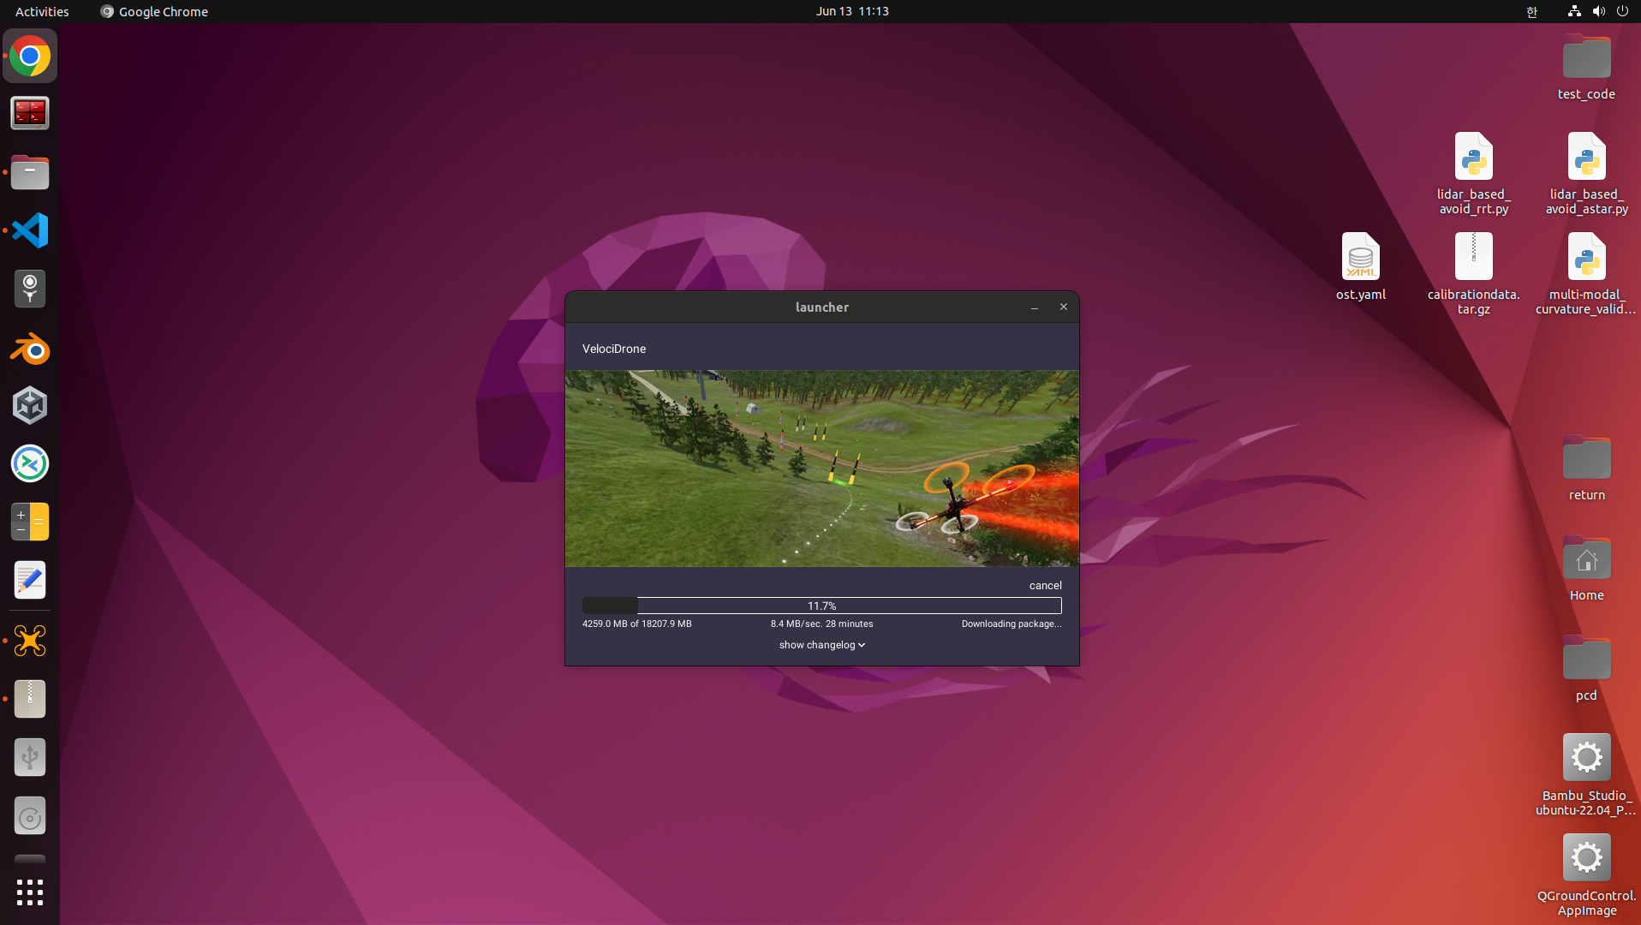Select calibrationdata.tar.gz archive
The height and width of the screenshot is (925, 1641).
point(1473,274)
